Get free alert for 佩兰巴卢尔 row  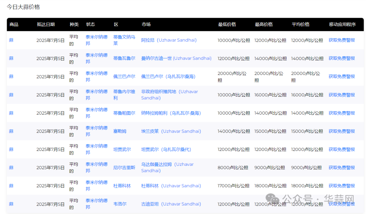click(342, 77)
